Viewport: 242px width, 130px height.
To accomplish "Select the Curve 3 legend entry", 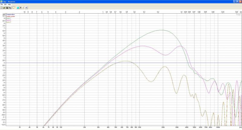I will click(8, 22).
